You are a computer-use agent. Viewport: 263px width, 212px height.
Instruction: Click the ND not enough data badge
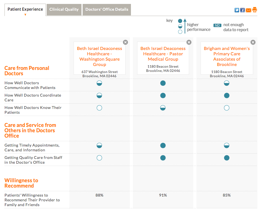click(217, 25)
